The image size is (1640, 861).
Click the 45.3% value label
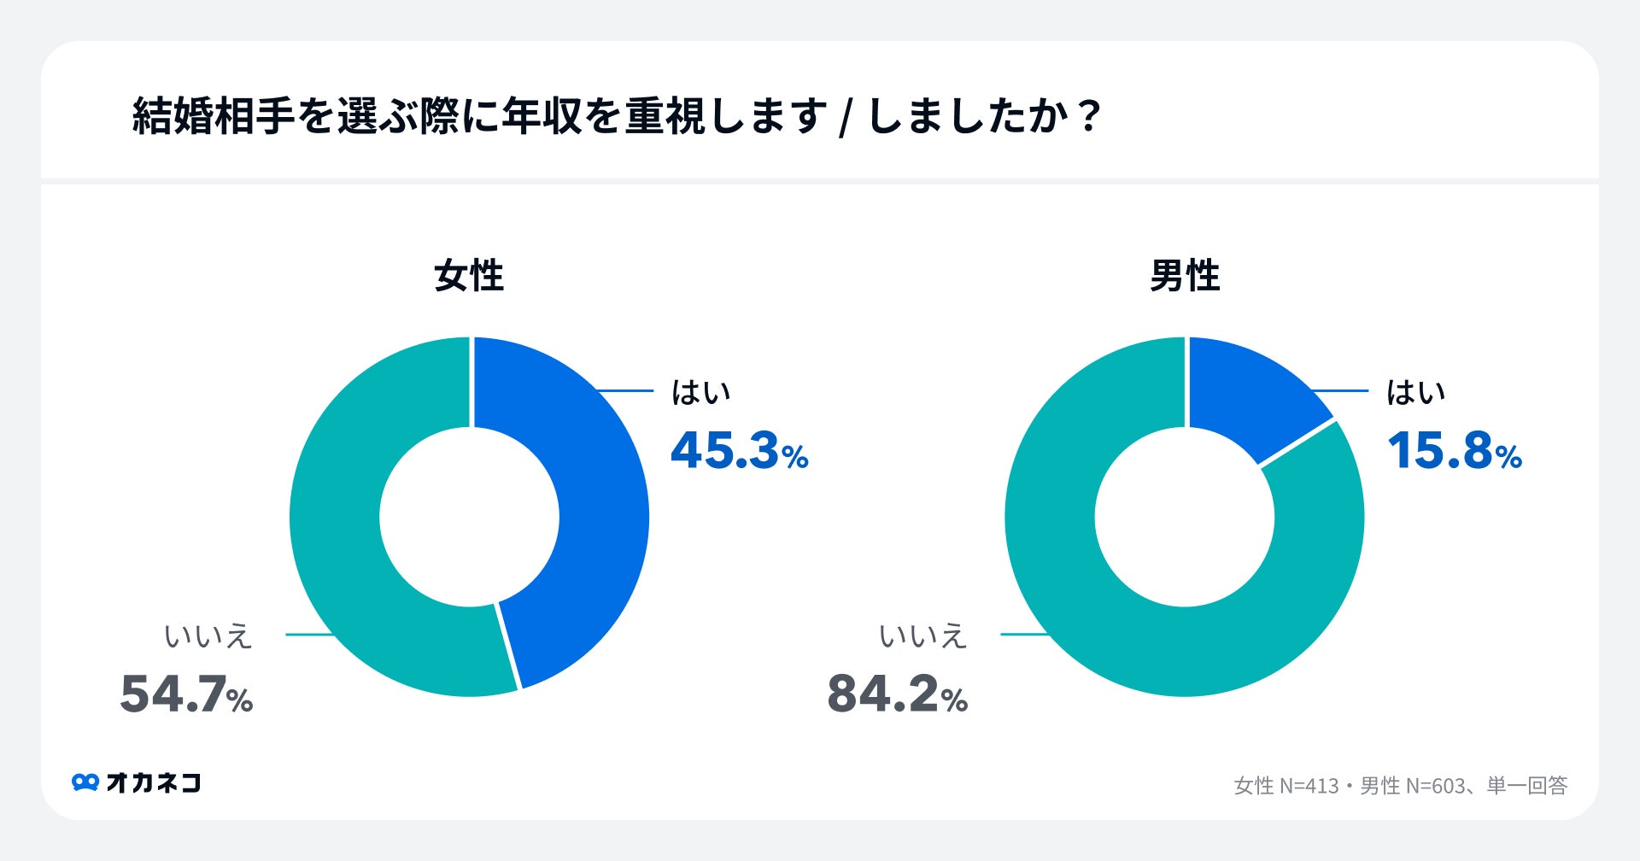click(x=740, y=450)
